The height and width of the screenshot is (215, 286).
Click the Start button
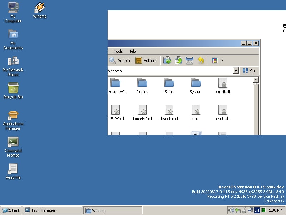click(x=11, y=210)
